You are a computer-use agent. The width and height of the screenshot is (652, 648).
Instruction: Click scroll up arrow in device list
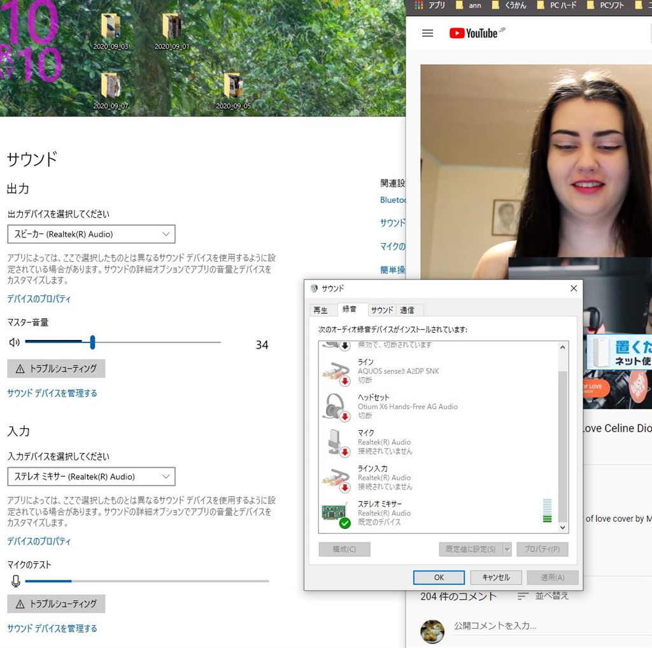tap(563, 347)
